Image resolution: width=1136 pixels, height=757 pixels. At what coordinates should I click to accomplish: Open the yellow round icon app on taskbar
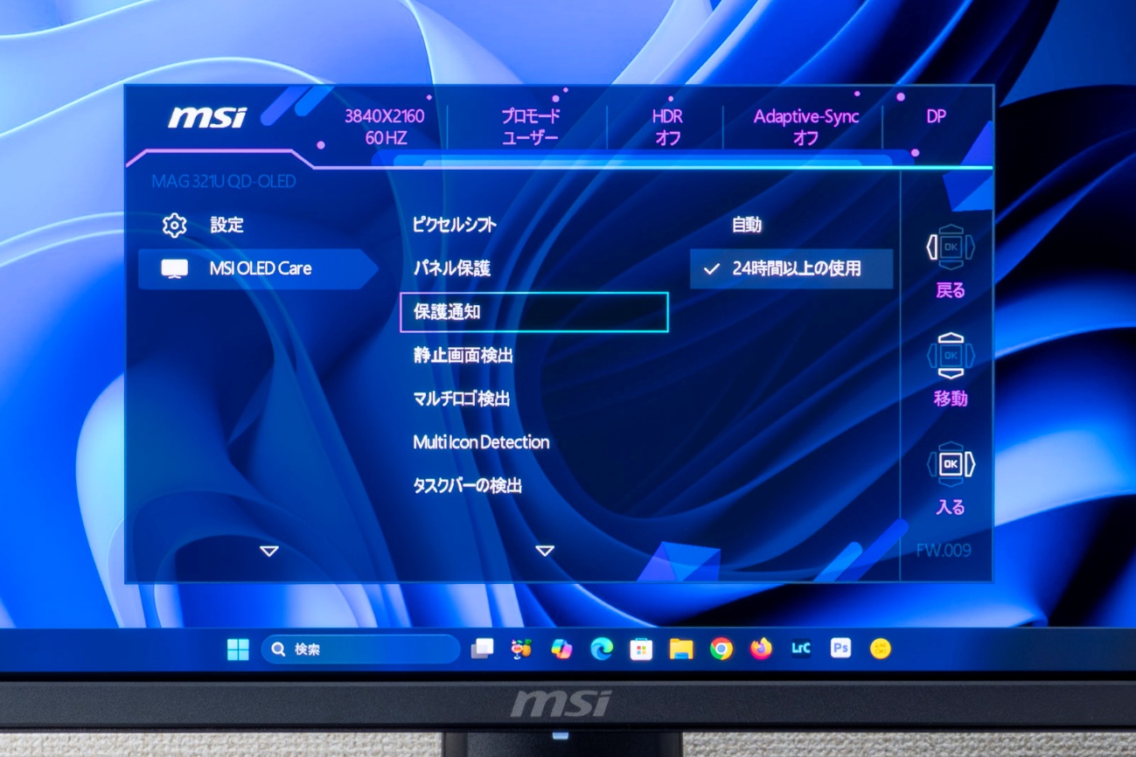[881, 649]
